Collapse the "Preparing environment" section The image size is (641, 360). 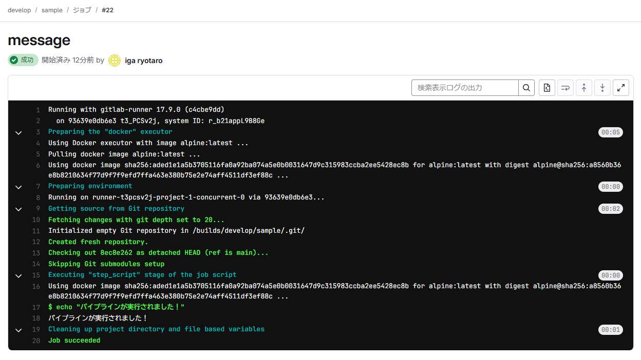(18, 186)
